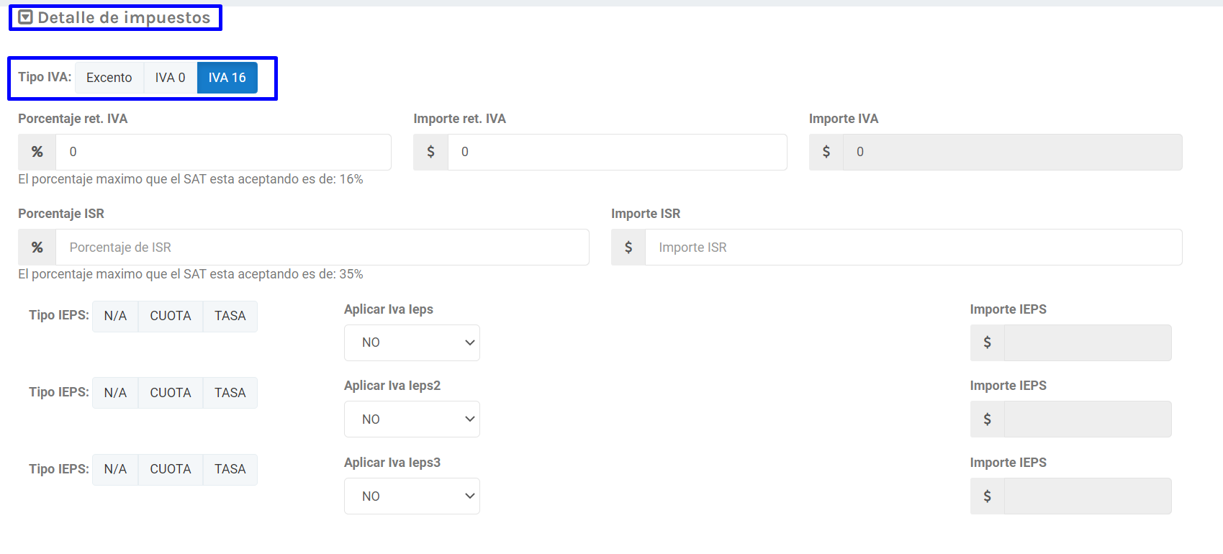Viewport: 1223px width, 554px height.
Task: Set second Tipo IEPS to TASA
Action: coord(230,393)
